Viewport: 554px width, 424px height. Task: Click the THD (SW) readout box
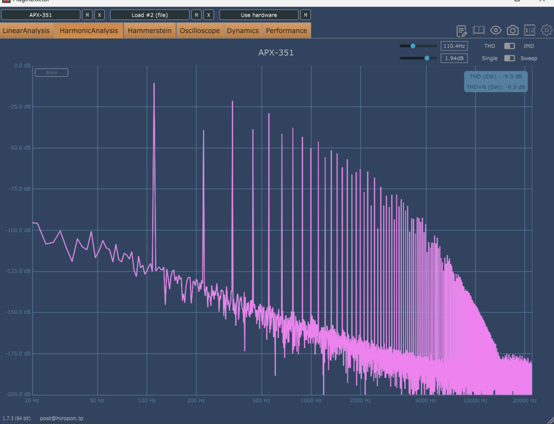tap(496, 82)
